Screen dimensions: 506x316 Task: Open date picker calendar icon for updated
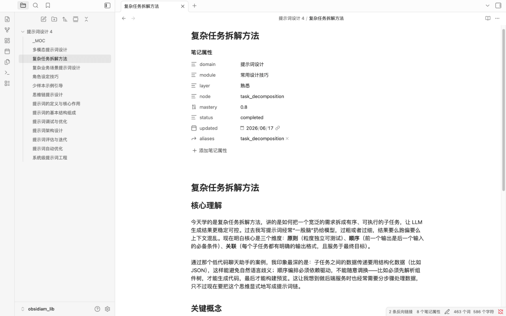[x=242, y=128]
